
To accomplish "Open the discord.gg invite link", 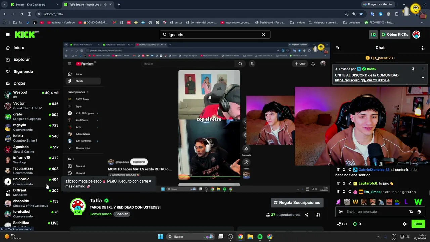I will 362,80.
